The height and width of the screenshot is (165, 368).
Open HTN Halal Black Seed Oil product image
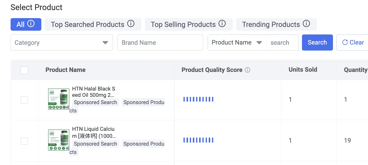(59, 99)
